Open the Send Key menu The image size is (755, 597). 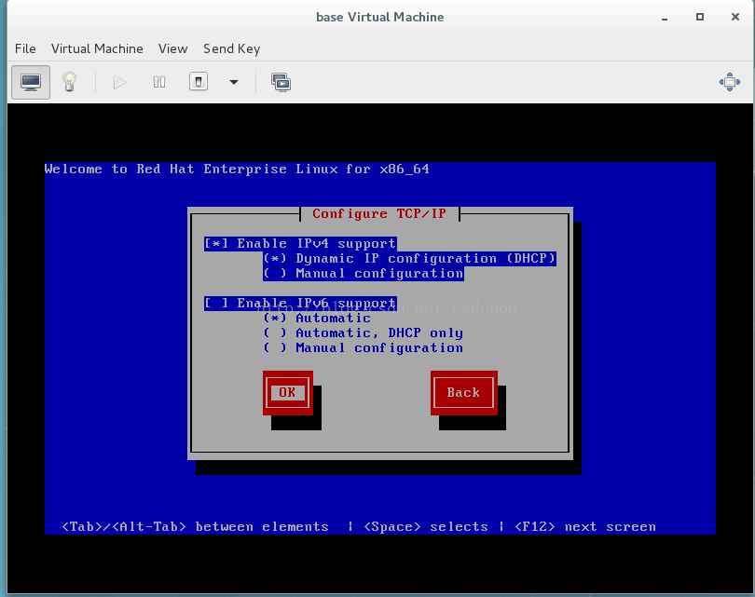[x=231, y=48]
